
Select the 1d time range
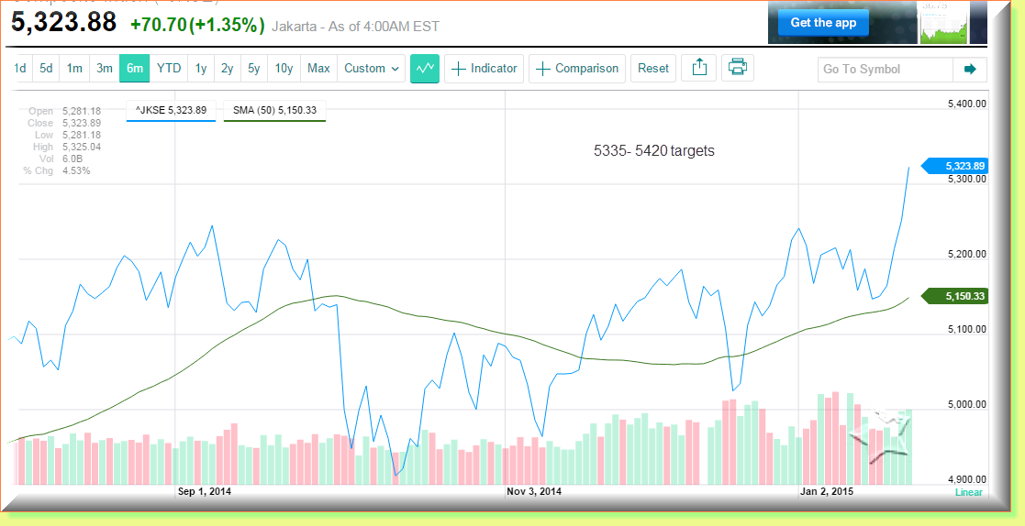click(20, 69)
